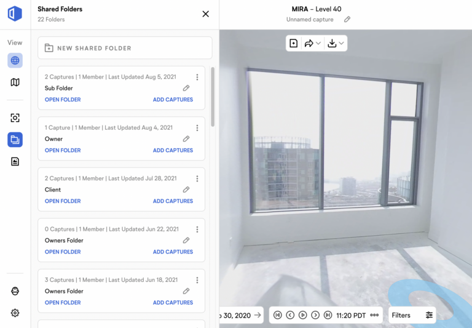Click the capture focus frame icon
Image resolution: width=472 pixels, height=328 pixels.
point(15,118)
